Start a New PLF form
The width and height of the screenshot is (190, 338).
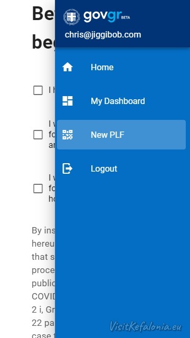point(121,135)
